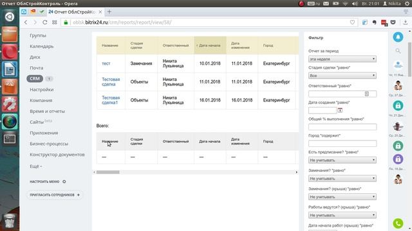Click Пригласить сотрудников button

coord(54,195)
